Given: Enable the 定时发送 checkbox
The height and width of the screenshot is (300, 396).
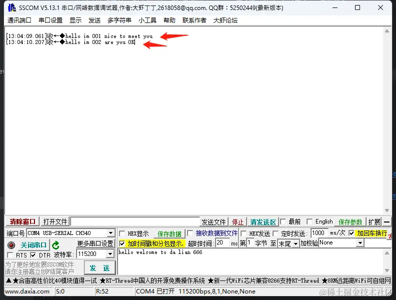Looking at the screenshot, I should 275,233.
